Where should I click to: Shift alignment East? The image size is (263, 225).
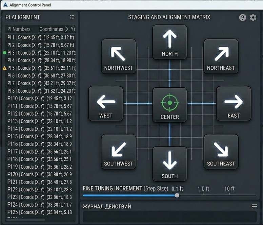click(234, 104)
